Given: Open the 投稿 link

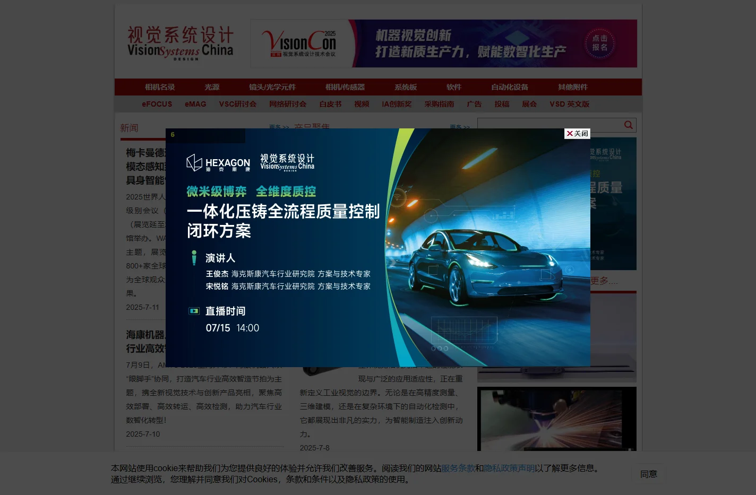Looking at the screenshot, I should click(x=502, y=104).
